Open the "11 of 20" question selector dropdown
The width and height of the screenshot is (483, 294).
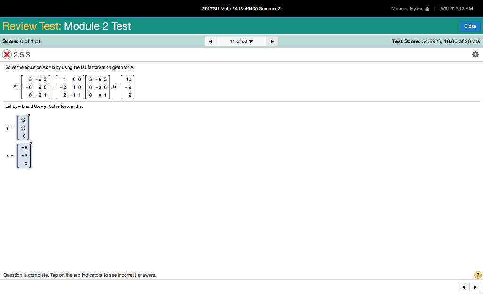tap(241, 41)
